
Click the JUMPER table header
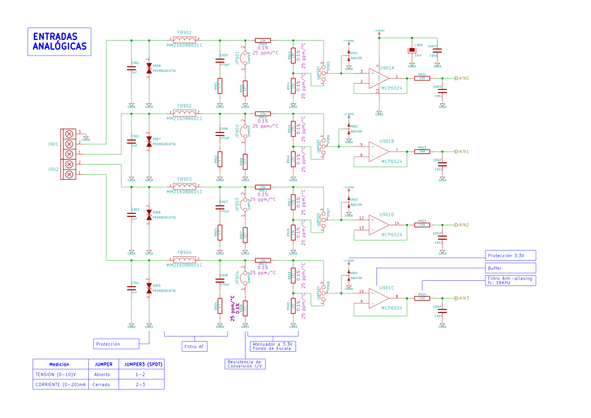coord(104,365)
